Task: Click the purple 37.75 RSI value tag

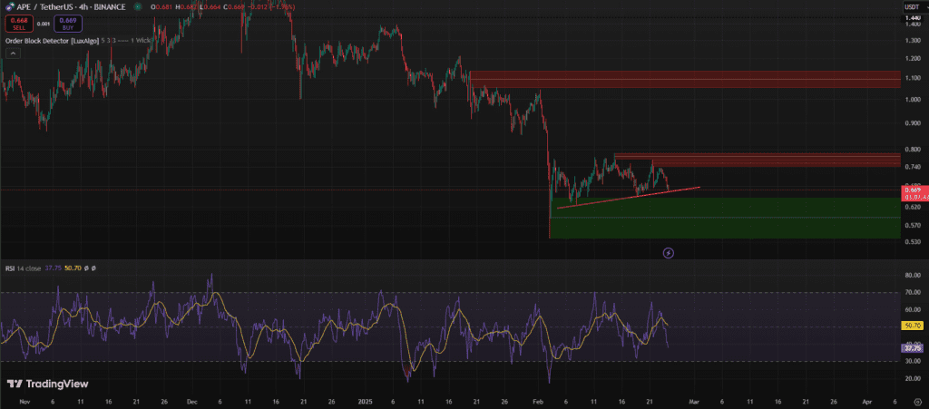Action: point(912,347)
